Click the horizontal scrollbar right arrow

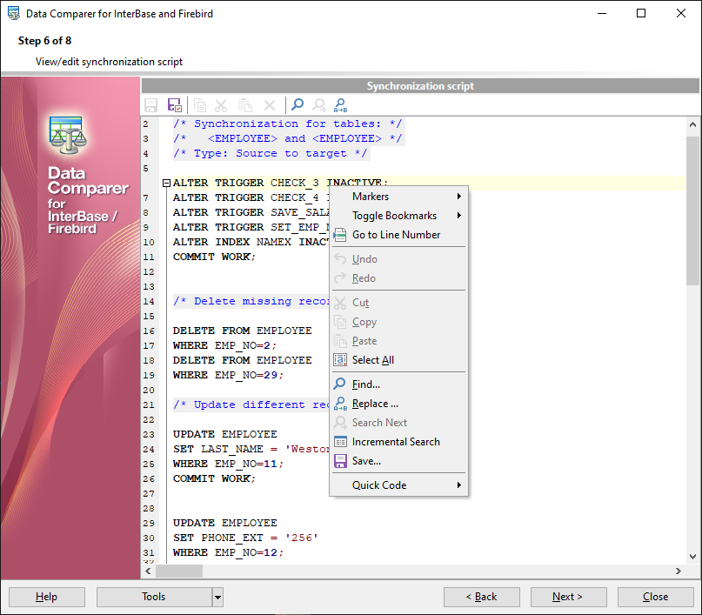tap(679, 572)
